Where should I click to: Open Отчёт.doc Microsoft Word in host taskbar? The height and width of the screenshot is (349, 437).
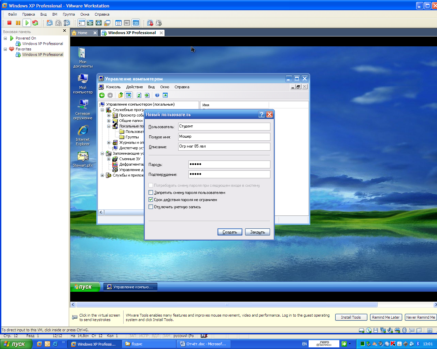pyautogui.click(x=203, y=344)
